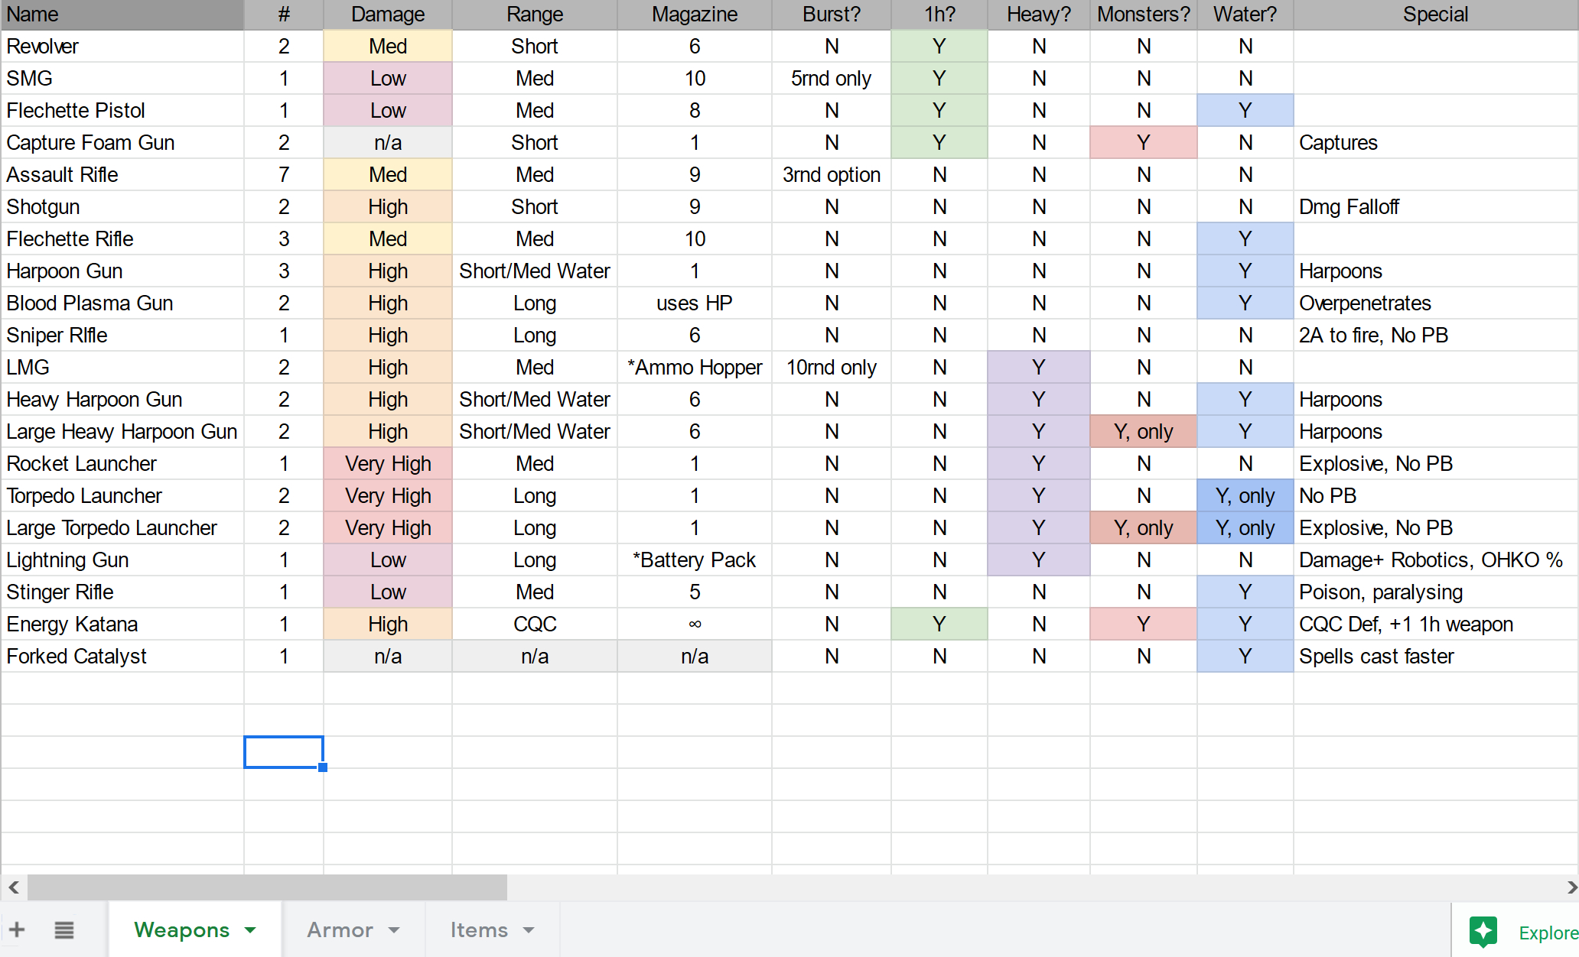
Task: Click the right scroll arrow
Action: pyautogui.click(x=1571, y=887)
